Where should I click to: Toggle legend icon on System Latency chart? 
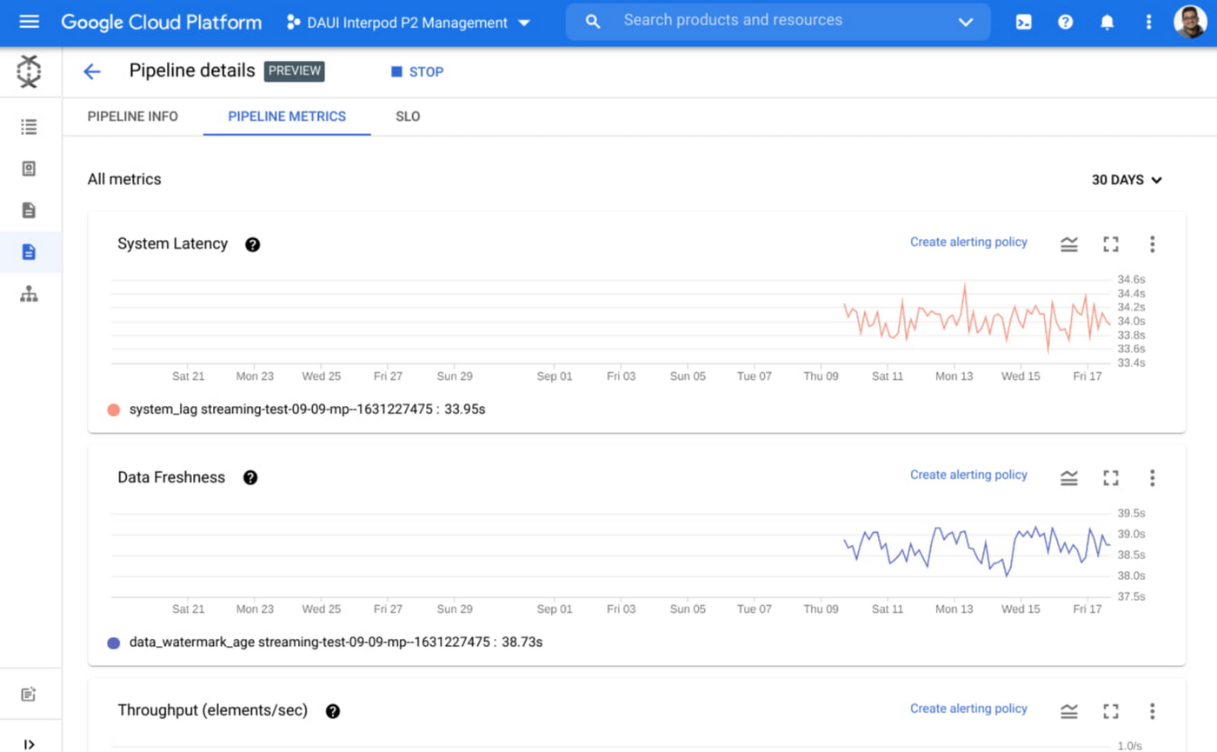1069,244
